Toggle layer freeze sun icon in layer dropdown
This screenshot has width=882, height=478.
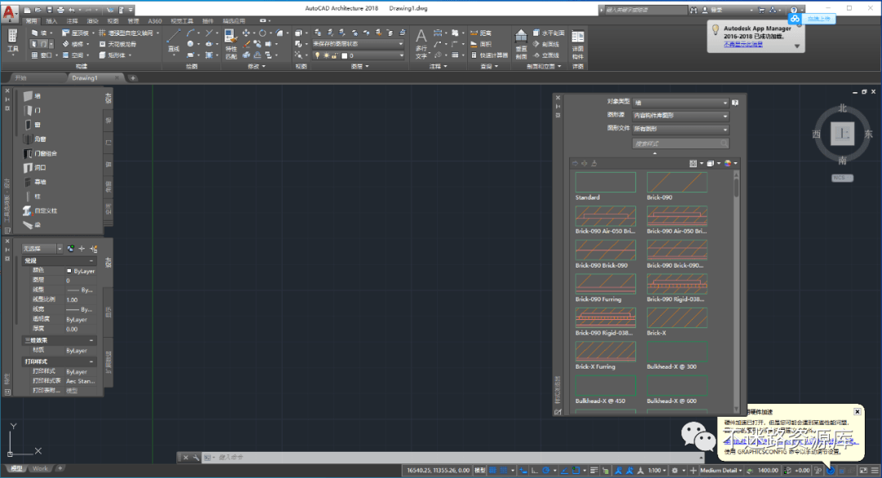click(326, 55)
